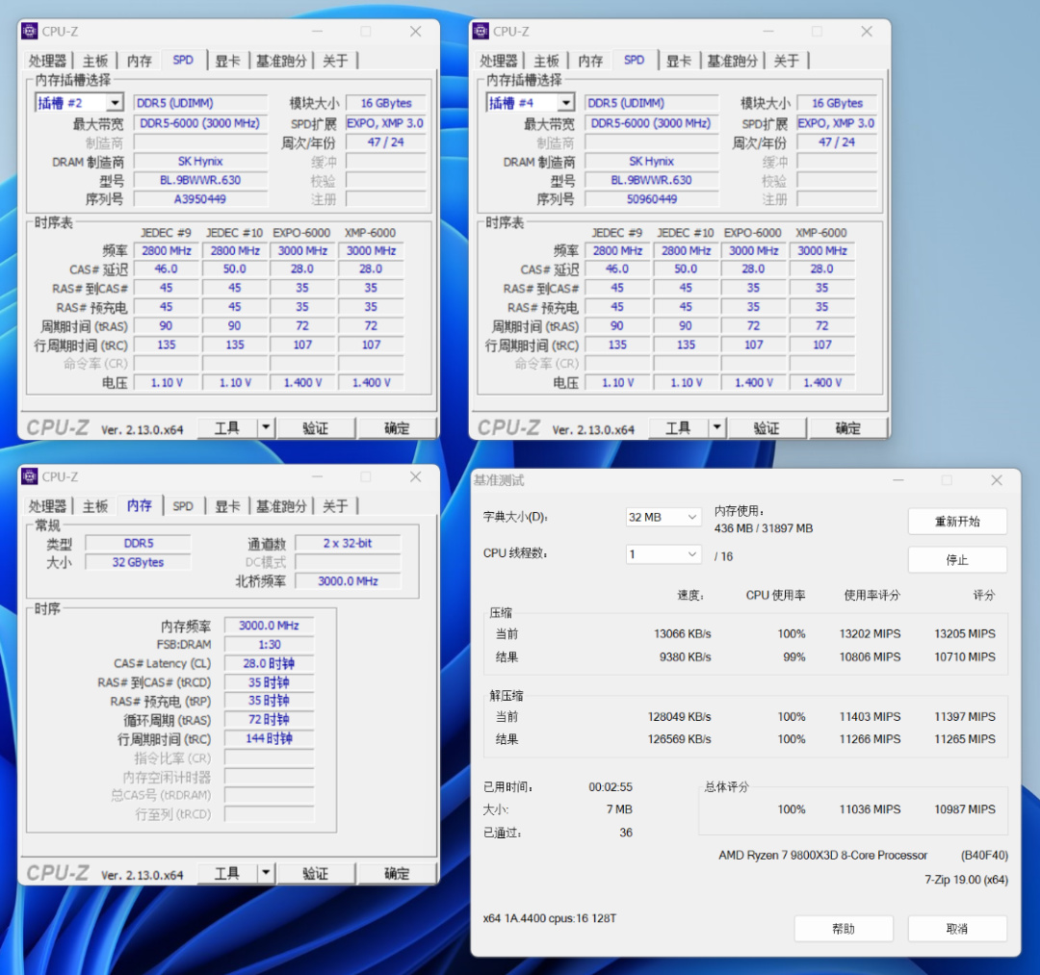Click 32 GBytes size field
Viewport: 1040px width, 975px height.
click(x=138, y=562)
